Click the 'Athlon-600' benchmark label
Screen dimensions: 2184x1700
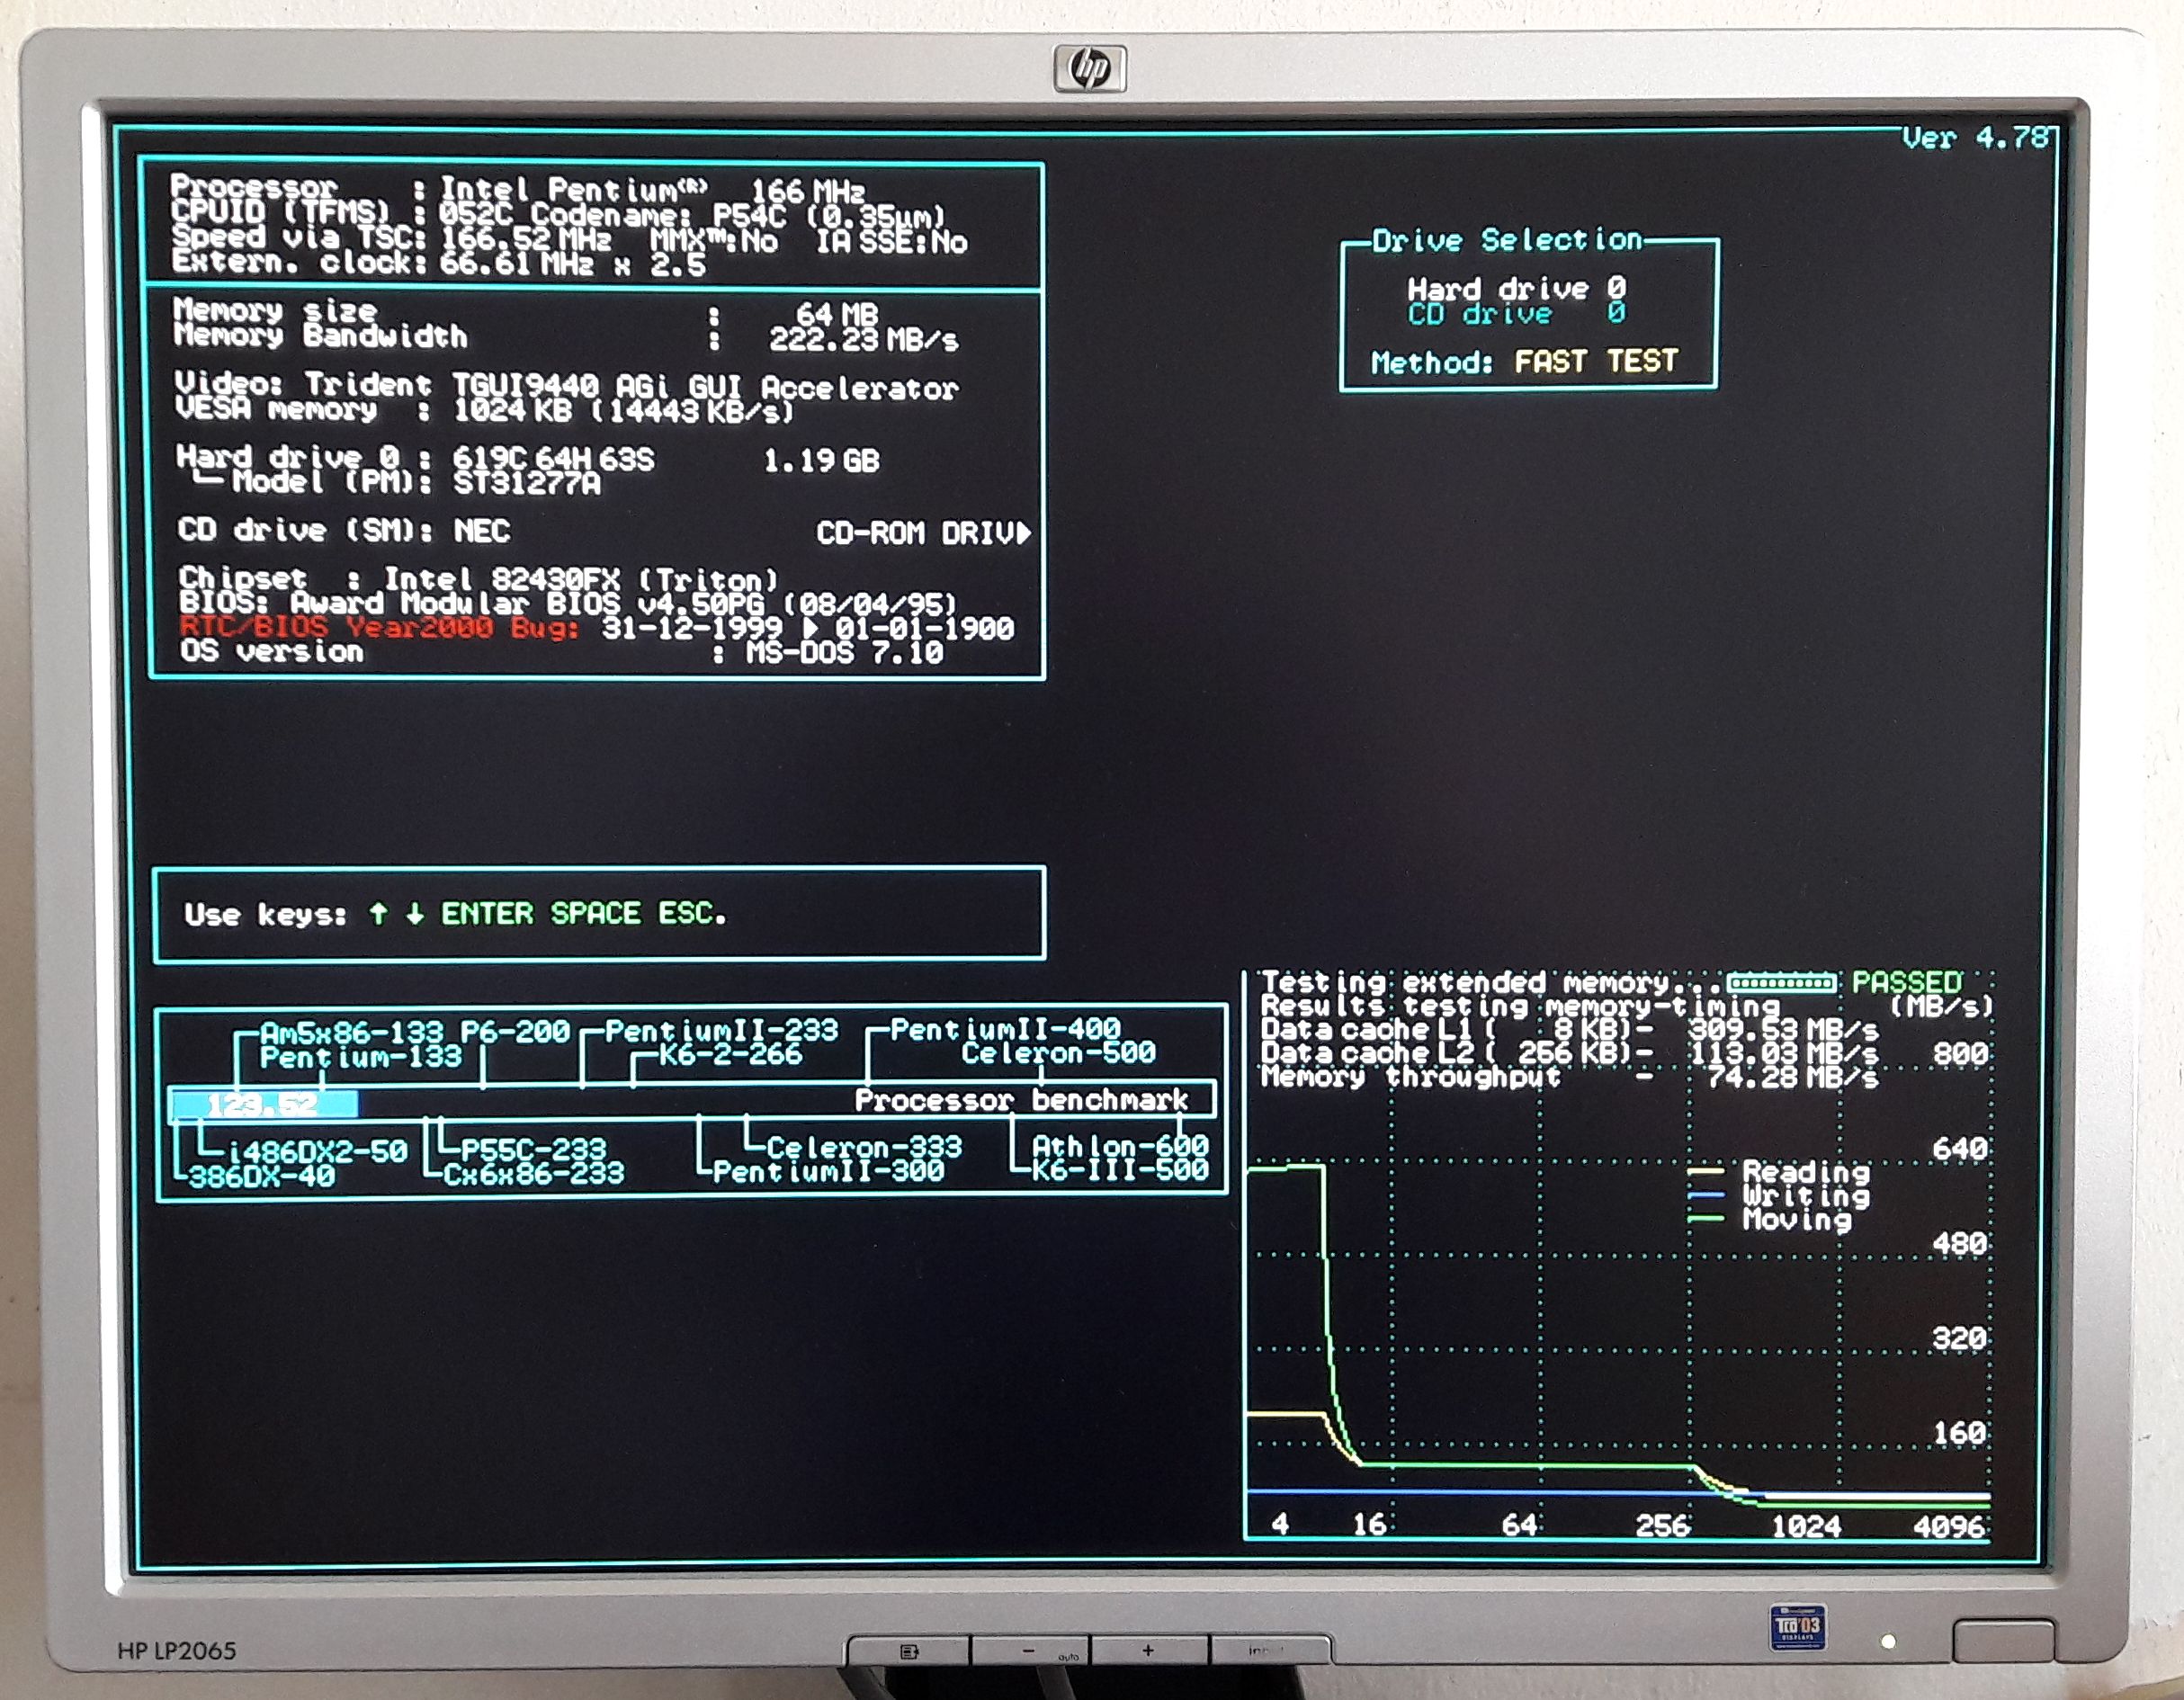(1120, 1145)
